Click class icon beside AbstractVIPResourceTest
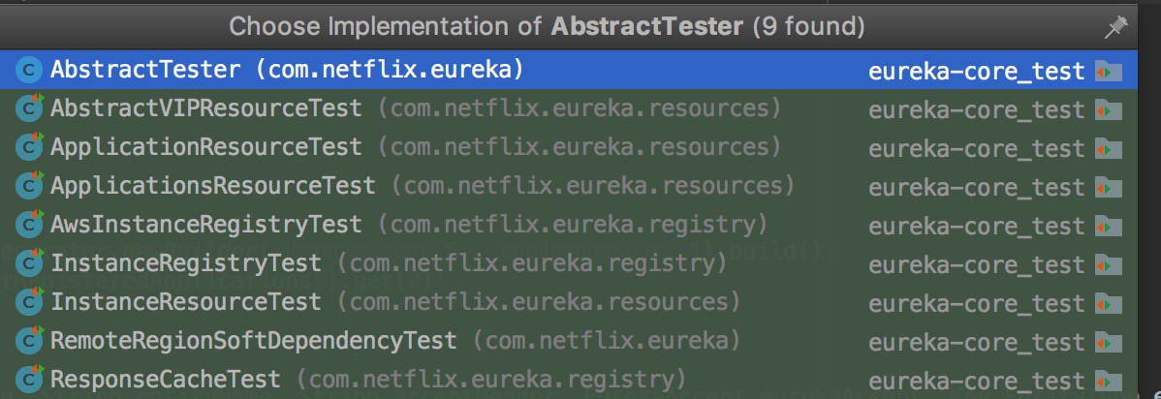This screenshot has width=1161, height=399. tap(30, 109)
